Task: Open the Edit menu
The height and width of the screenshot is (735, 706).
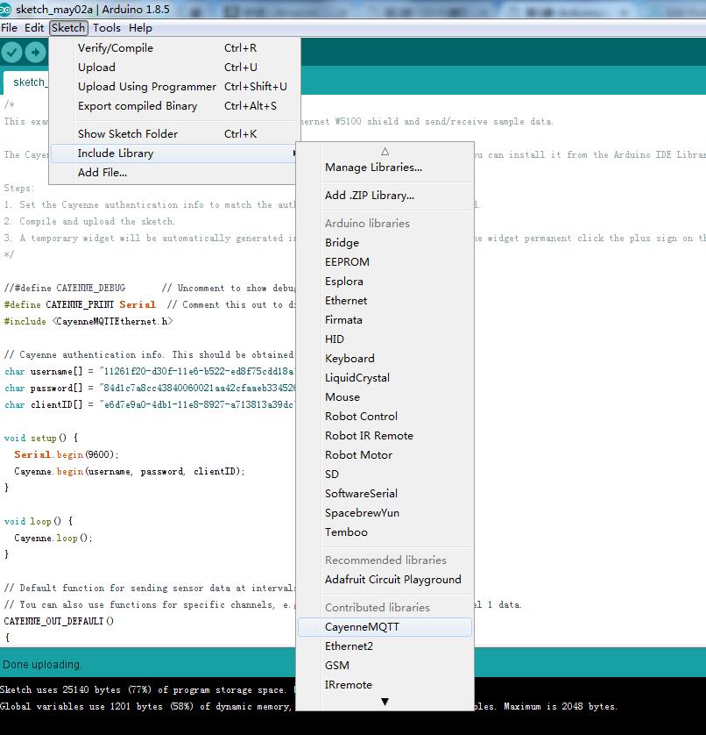Action: tap(34, 28)
